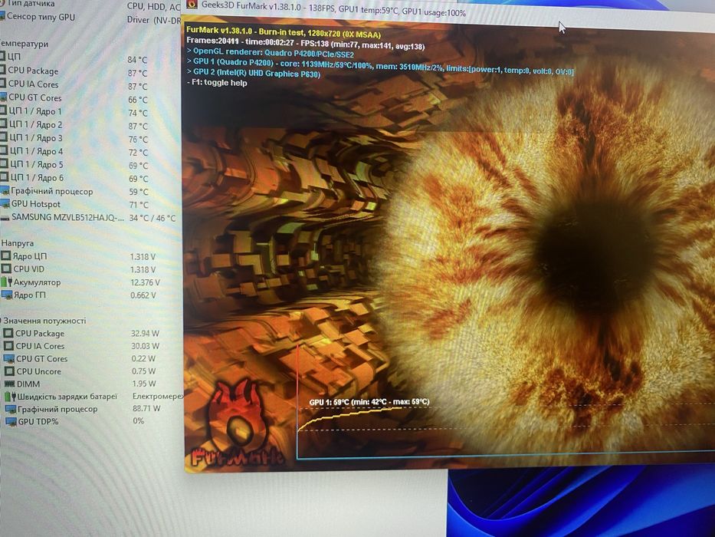Image resolution: width=715 pixels, height=537 pixels.
Task: Select the CPU VID voltage icon
Action: coord(6,268)
